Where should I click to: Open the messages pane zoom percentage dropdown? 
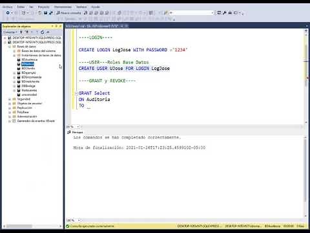click(x=79, y=220)
